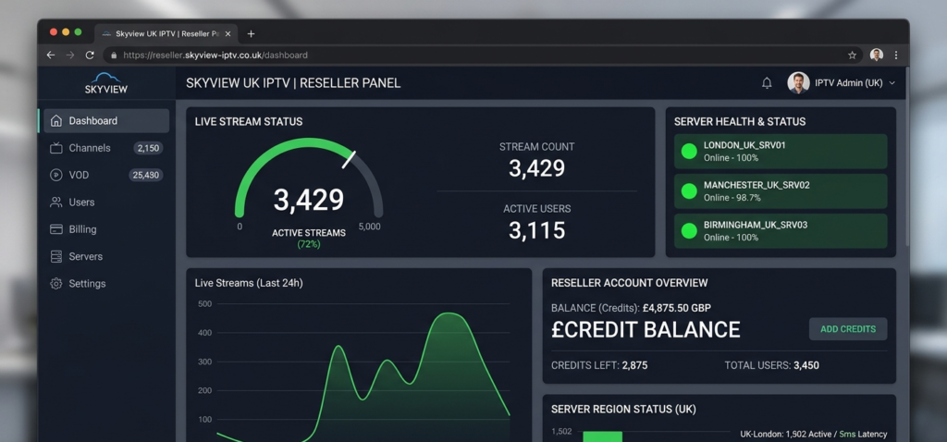Screen dimensions: 947x442
Task: Click the VOD 25,430 count badge
Action: click(145, 175)
